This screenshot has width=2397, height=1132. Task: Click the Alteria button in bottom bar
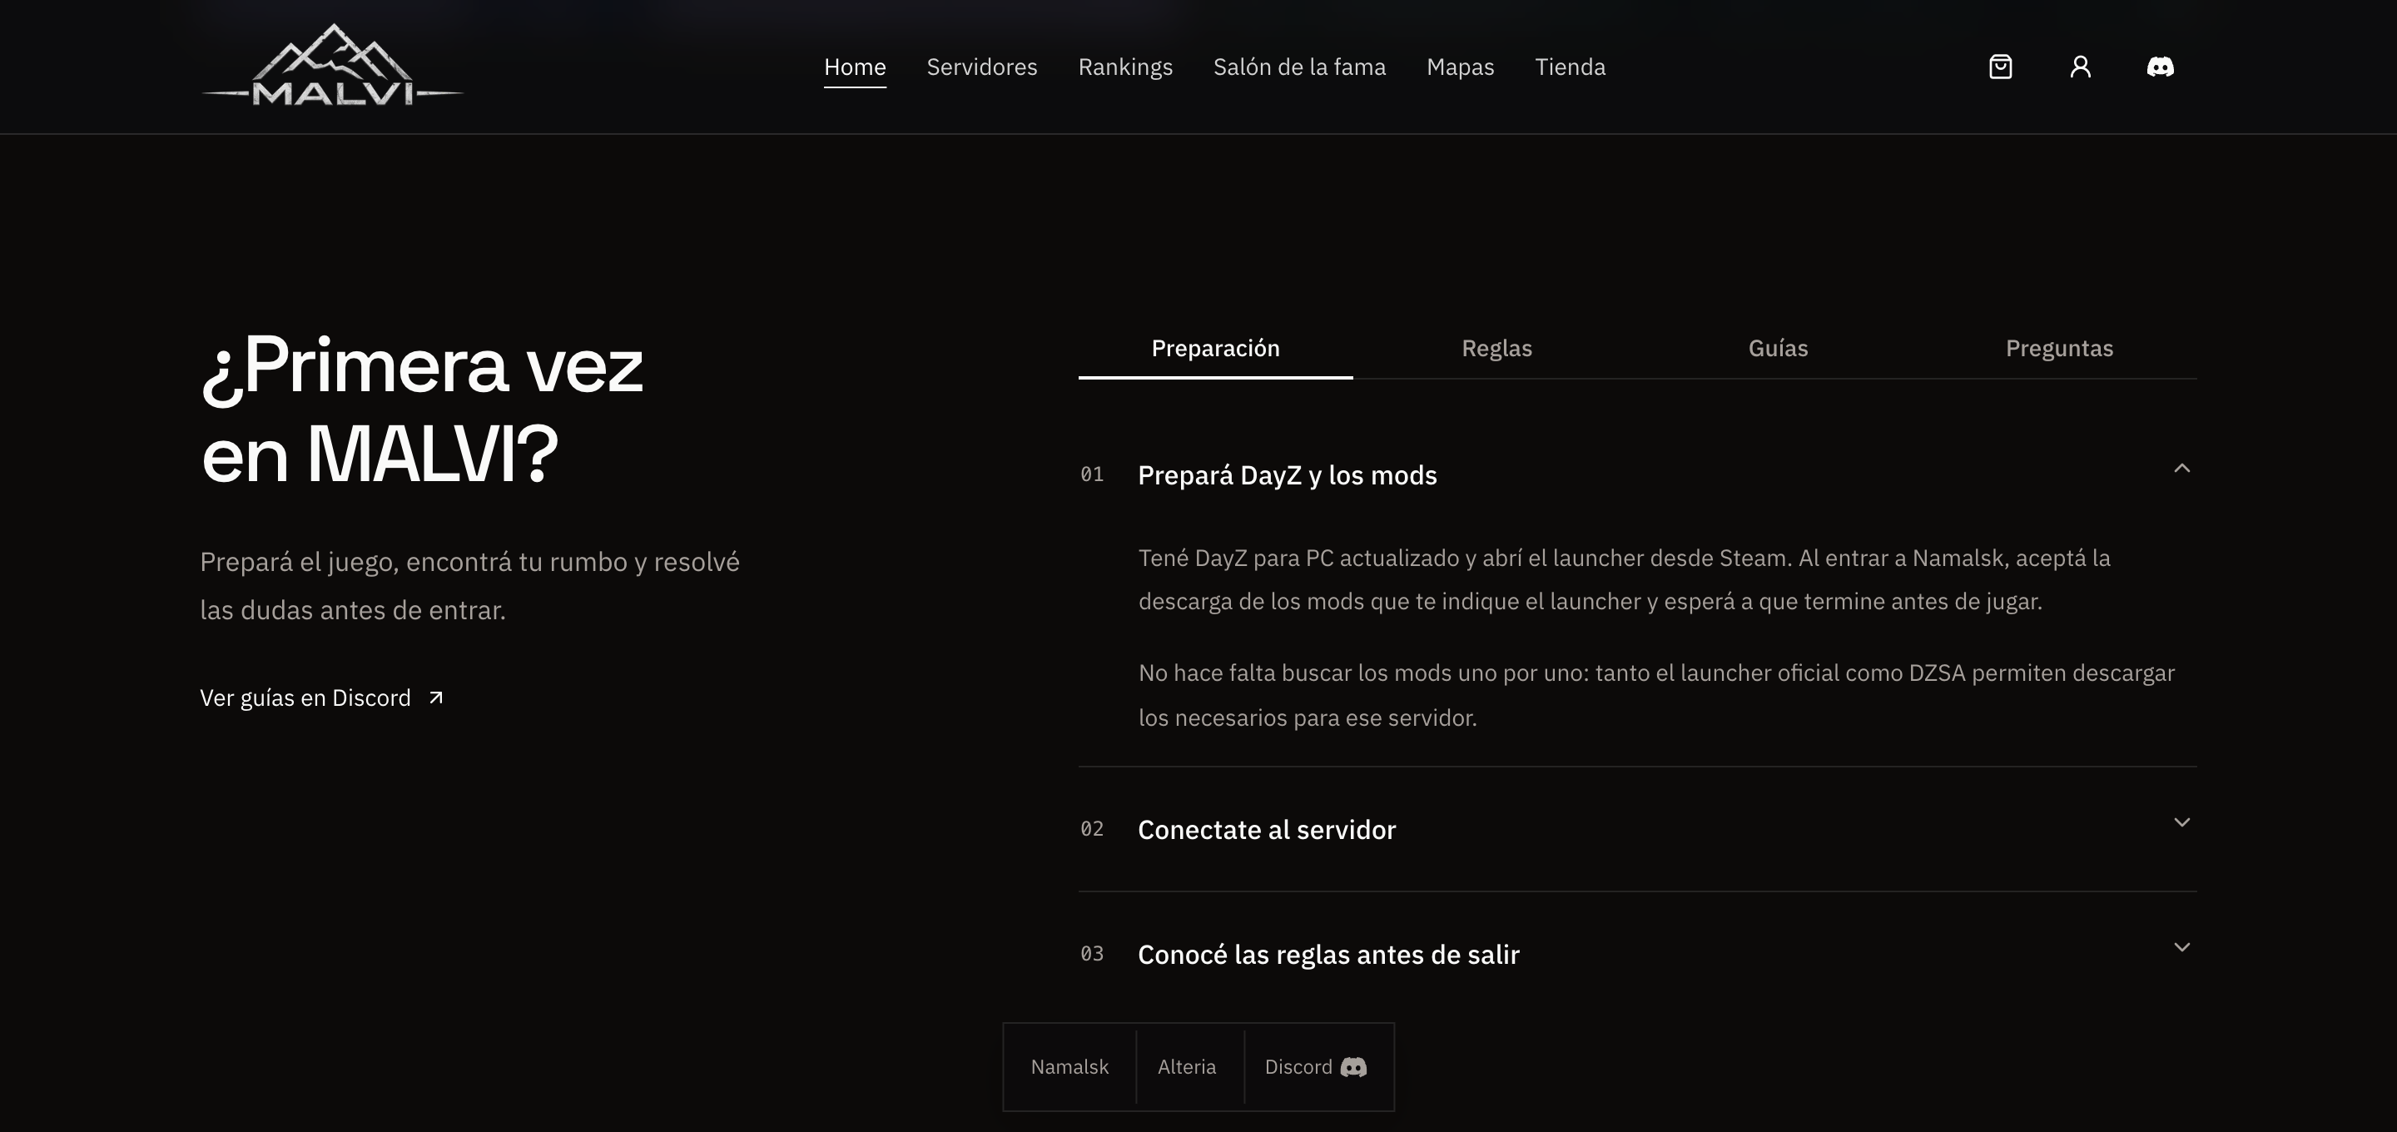[1189, 1067]
